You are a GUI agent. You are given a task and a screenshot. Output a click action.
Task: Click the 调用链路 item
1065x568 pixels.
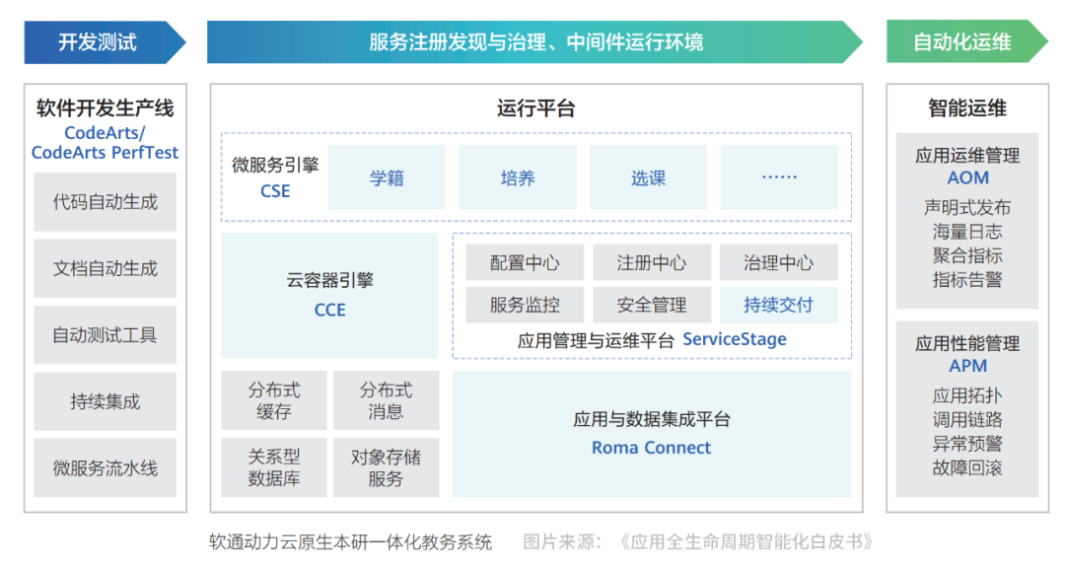[967, 419]
